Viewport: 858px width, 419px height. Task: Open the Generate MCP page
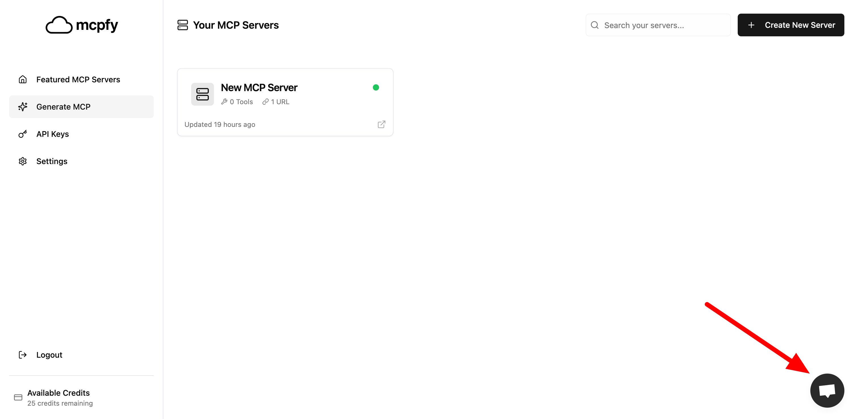click(x=63, y=107)
